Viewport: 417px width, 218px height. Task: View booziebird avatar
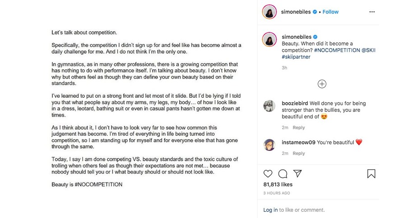pyautogui.click(x=269, y=106)
